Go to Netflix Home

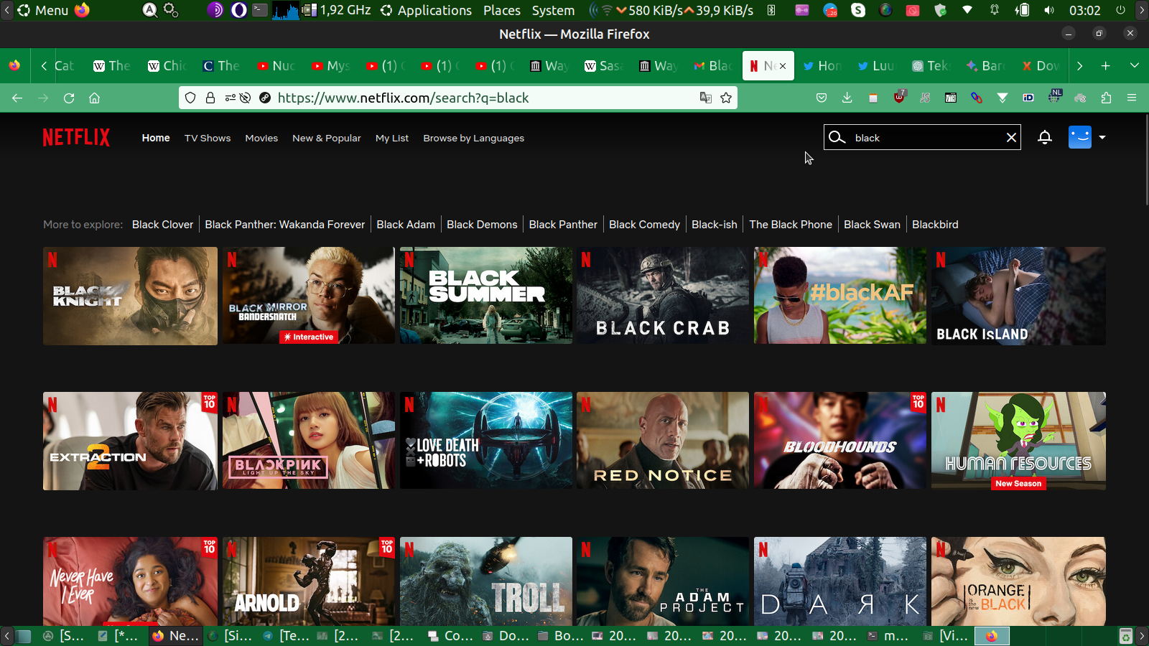click(156, 138)
